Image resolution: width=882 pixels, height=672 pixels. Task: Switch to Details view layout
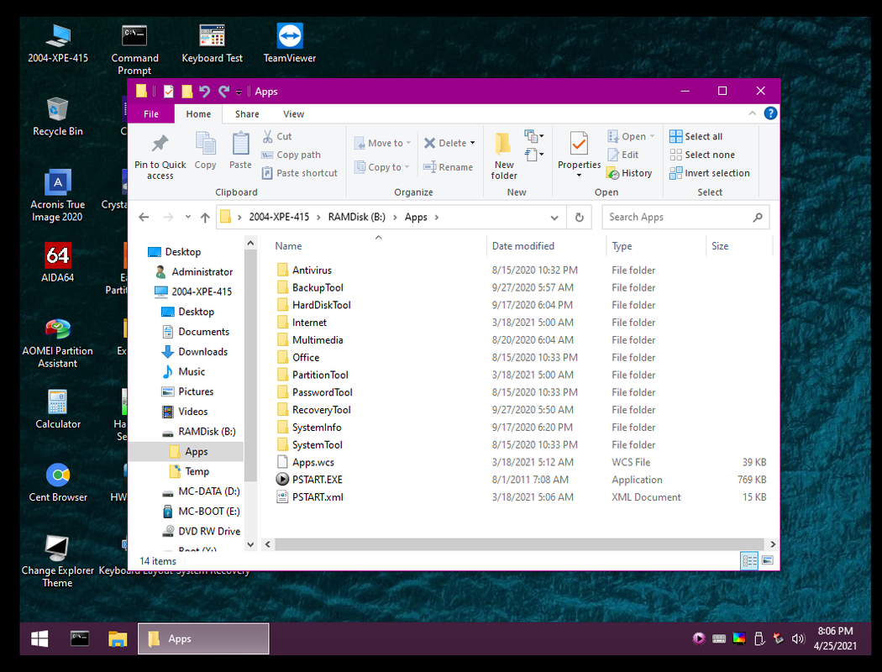749,560
